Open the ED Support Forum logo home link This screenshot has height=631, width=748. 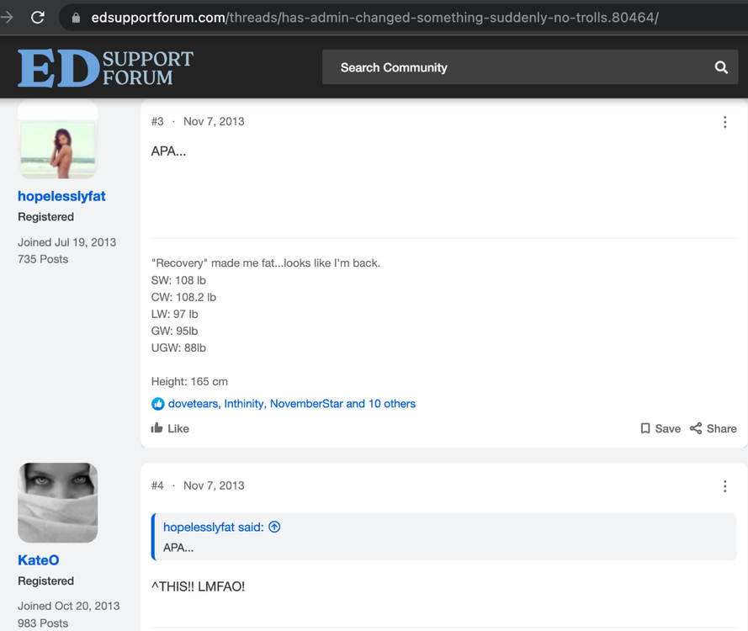click(105, 68)
